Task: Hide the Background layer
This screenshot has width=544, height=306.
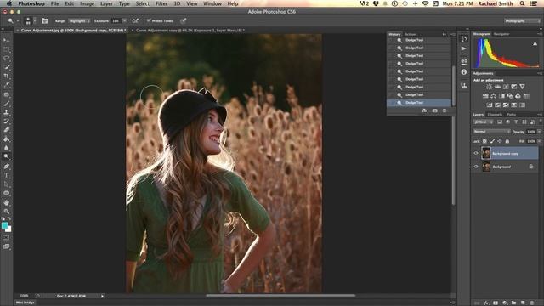Action: click(476, 167)
